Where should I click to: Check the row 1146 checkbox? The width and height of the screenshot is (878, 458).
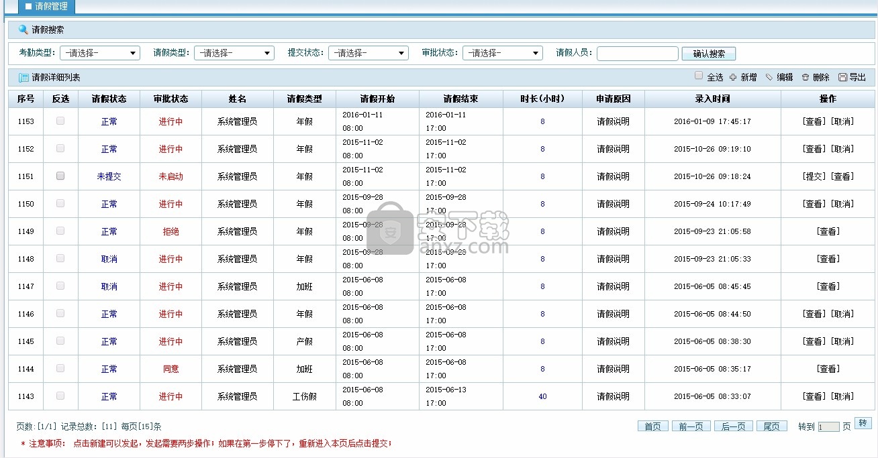[60, 313]
